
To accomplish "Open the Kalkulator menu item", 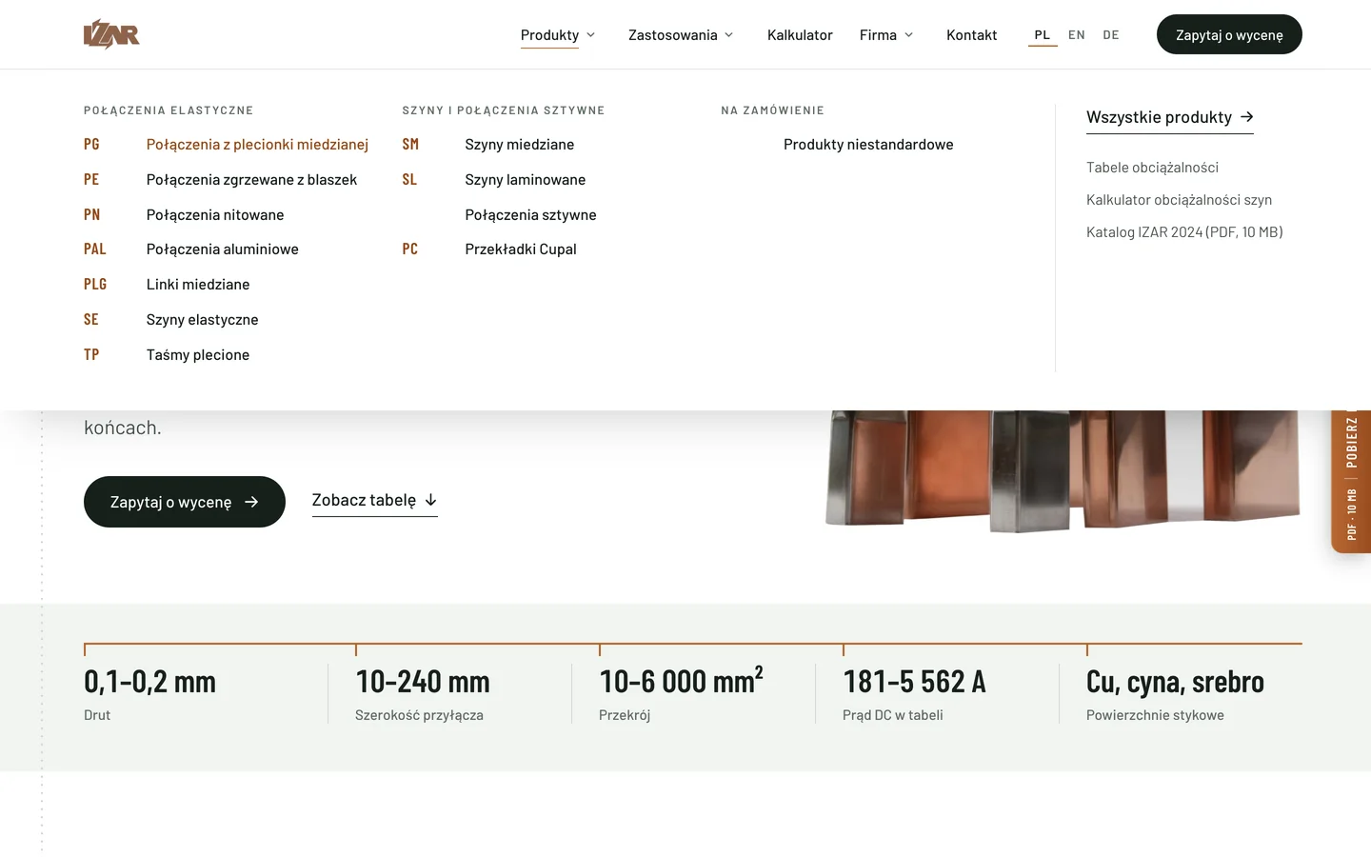I will tap(800, 35).
